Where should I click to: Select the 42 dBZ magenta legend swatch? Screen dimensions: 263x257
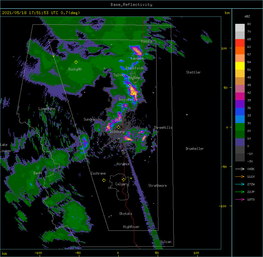tap(240, 96)
